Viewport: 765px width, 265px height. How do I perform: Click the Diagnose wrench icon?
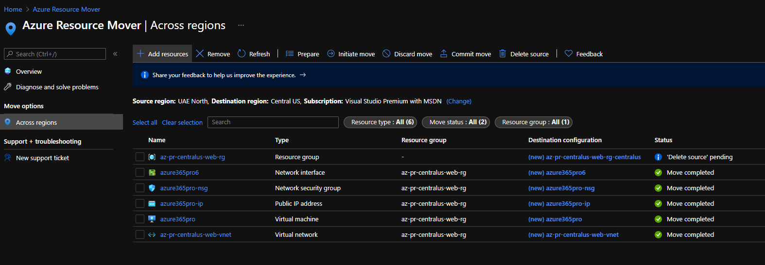(8, 87)
